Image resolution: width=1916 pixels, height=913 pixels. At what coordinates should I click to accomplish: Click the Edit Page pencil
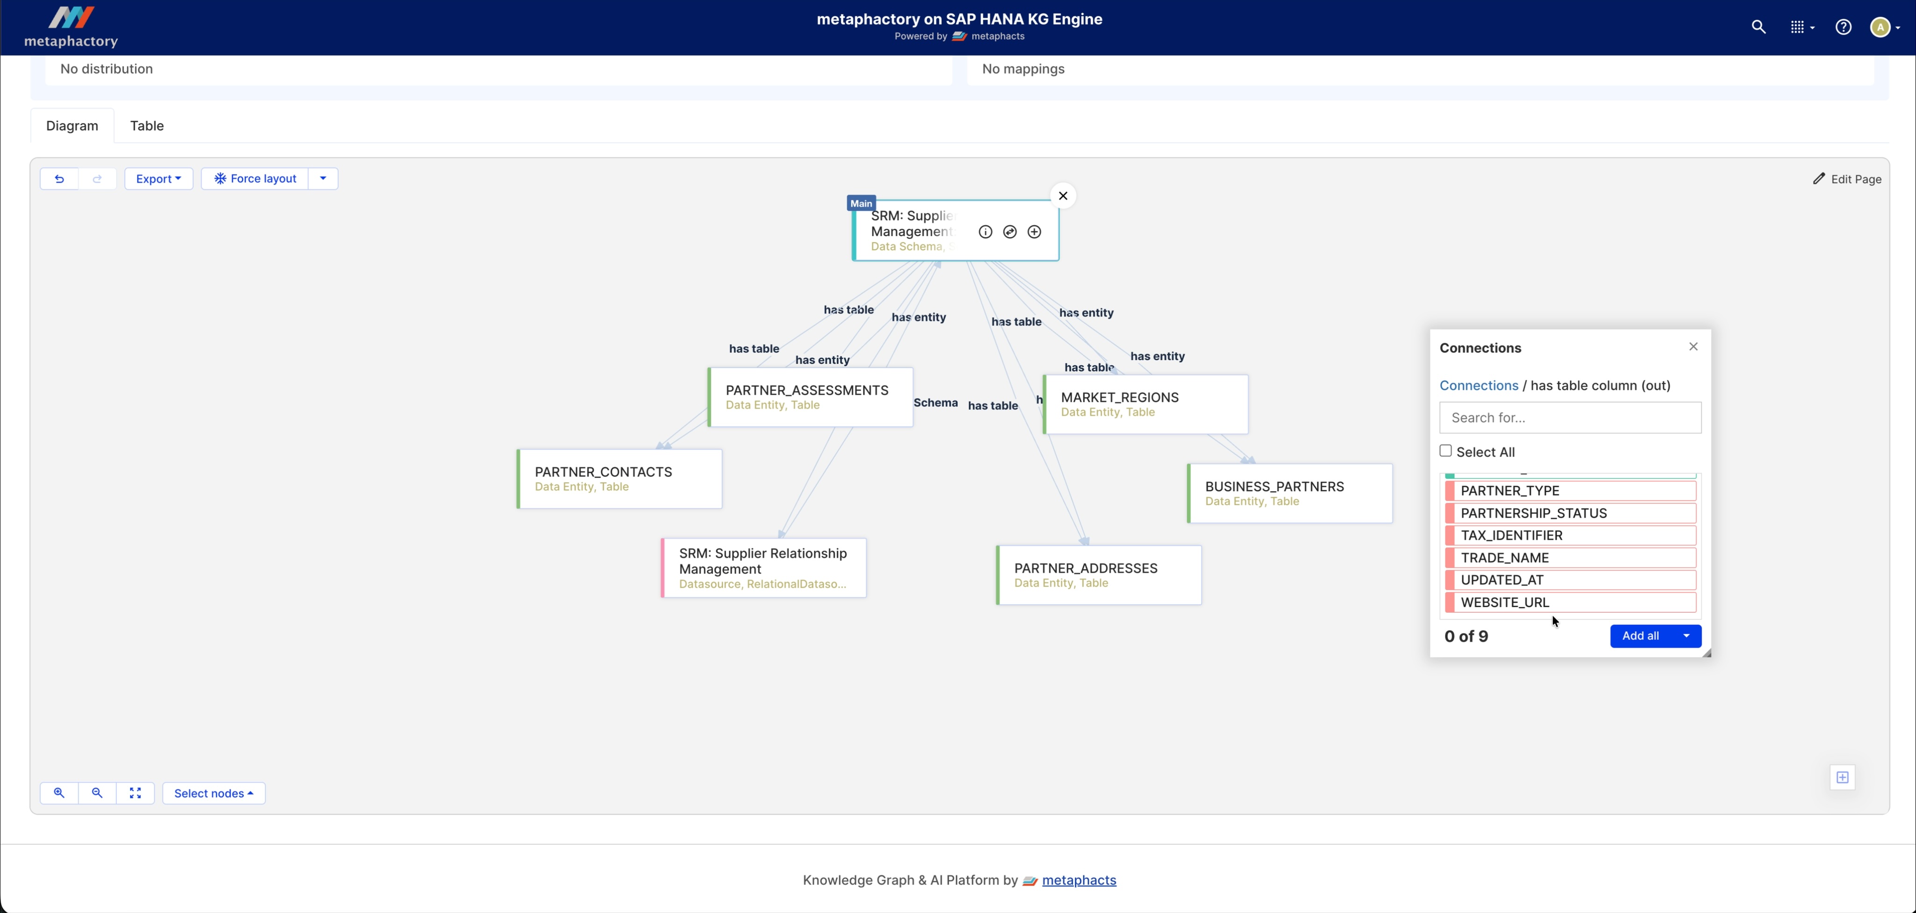click(1847, 179)
